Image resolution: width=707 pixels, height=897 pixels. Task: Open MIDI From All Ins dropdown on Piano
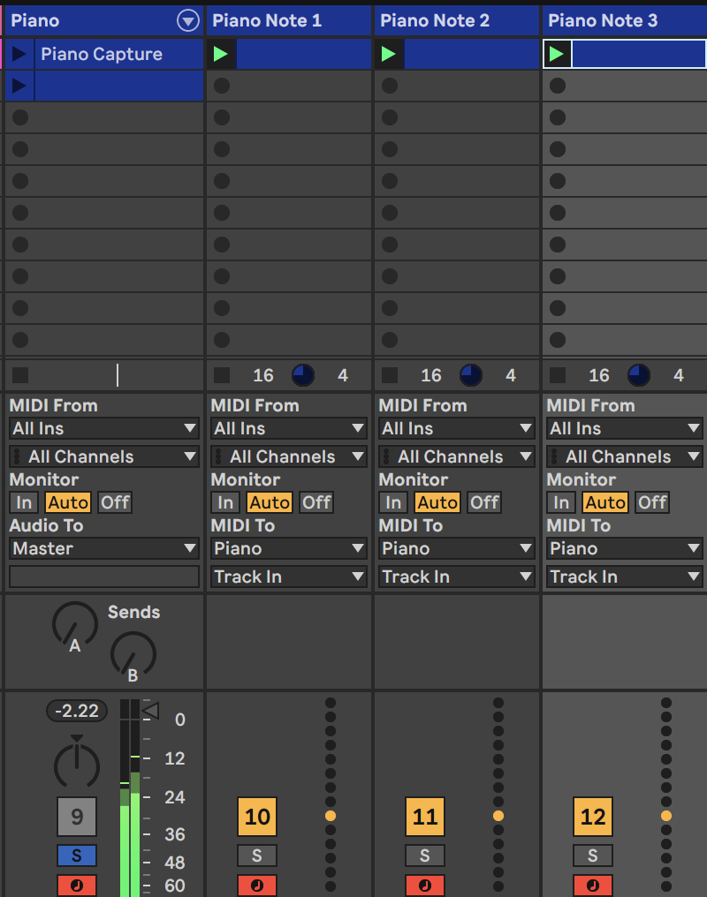(x=104, y=428)
